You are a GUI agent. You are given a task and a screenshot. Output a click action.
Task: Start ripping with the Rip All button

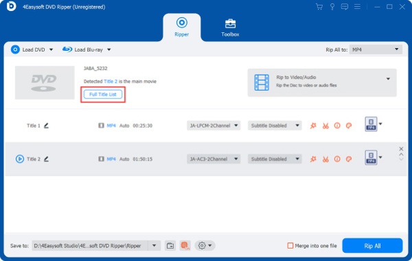pyautogui.click(x=372, y=246)
